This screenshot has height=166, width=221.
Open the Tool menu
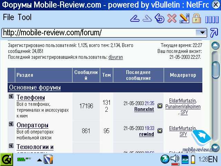(x=25, y=17)
